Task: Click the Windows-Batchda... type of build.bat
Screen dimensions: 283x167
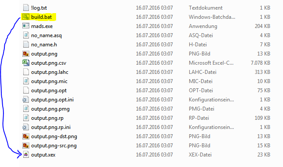Action: 212,17
